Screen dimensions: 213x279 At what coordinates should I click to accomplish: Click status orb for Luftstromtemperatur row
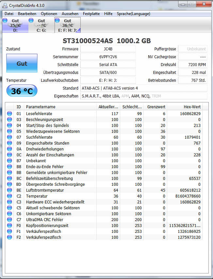coord(9,190)
